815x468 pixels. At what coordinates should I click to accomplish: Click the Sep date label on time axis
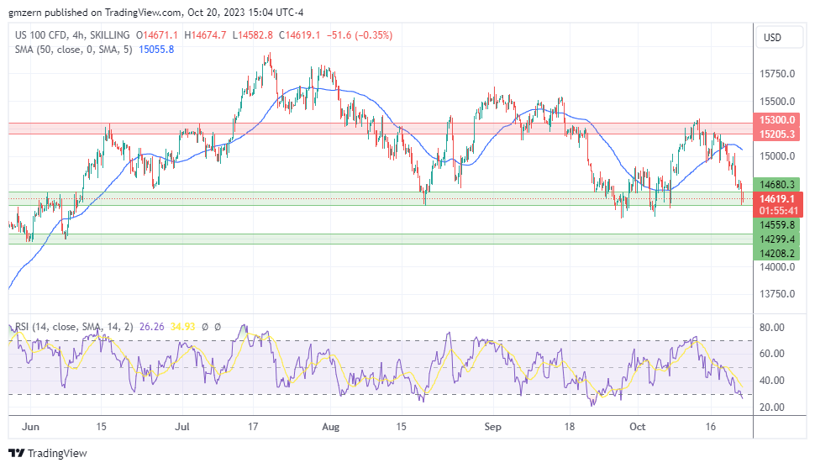click(492, 426)
